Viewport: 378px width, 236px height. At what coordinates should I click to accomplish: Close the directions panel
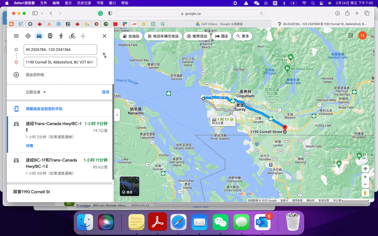(104, 36)
